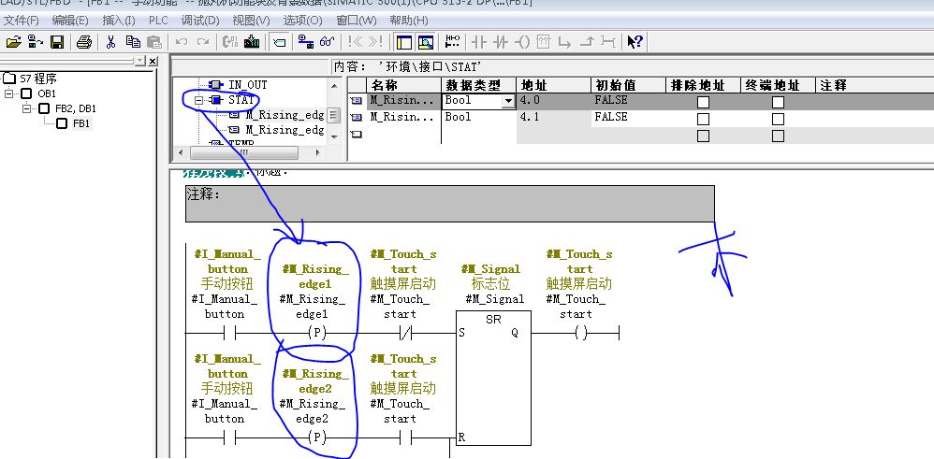The height and width of the screenshot is (459, 934).
Task: Toggle the Overviews pane icon
Action: 404,42
